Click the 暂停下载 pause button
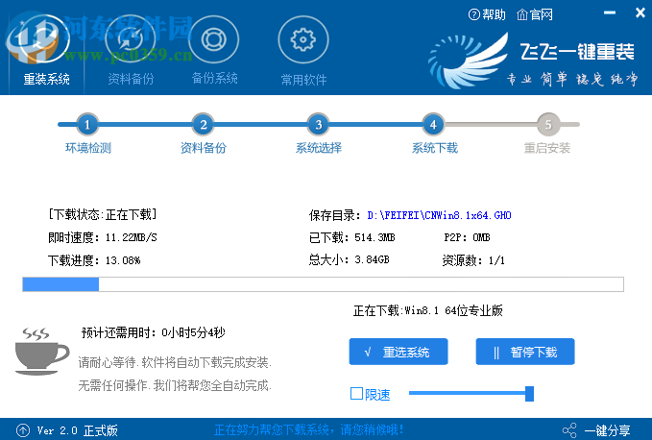652x440 pixels. tap(525, 352)
